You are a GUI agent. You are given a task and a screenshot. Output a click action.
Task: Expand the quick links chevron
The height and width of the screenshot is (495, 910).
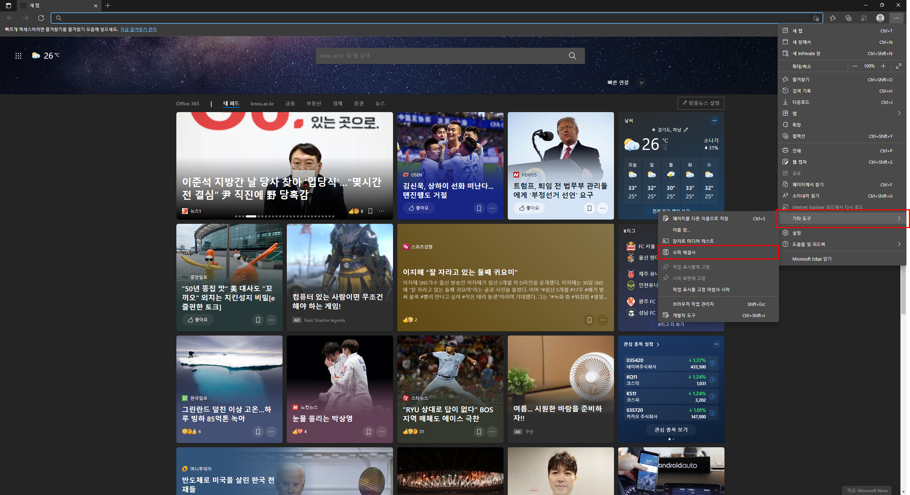[x=641, y=83]
